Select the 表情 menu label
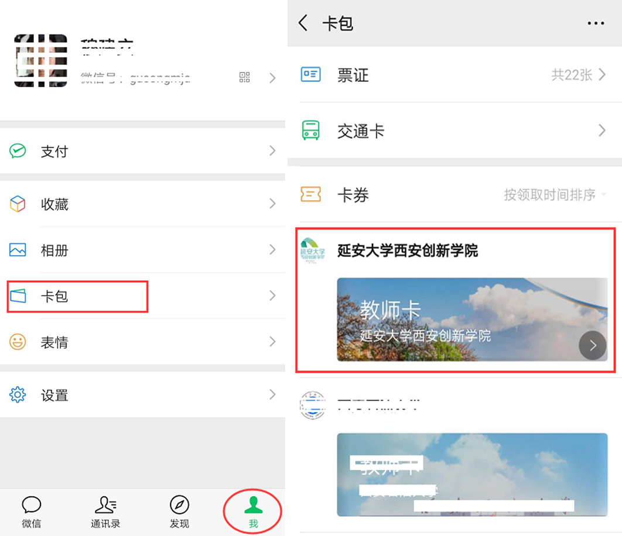This screenshot has width=622, height=536. coord(54,342)
